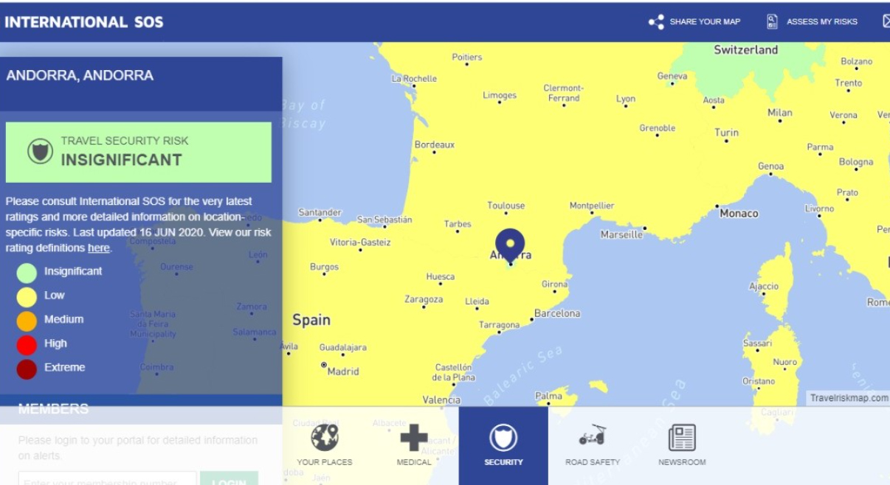Click Madrid on the map
The image size is (890, 485).
coord(343,371)
